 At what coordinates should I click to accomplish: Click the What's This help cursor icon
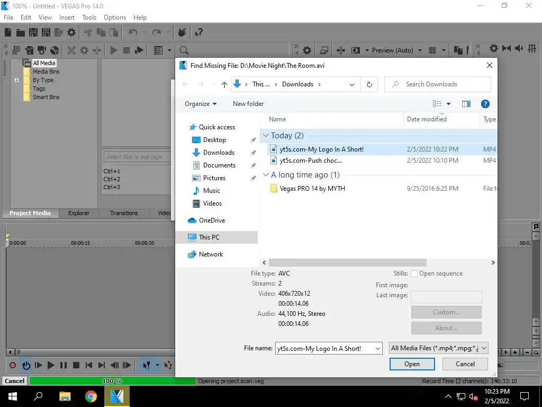click(198, 32)
